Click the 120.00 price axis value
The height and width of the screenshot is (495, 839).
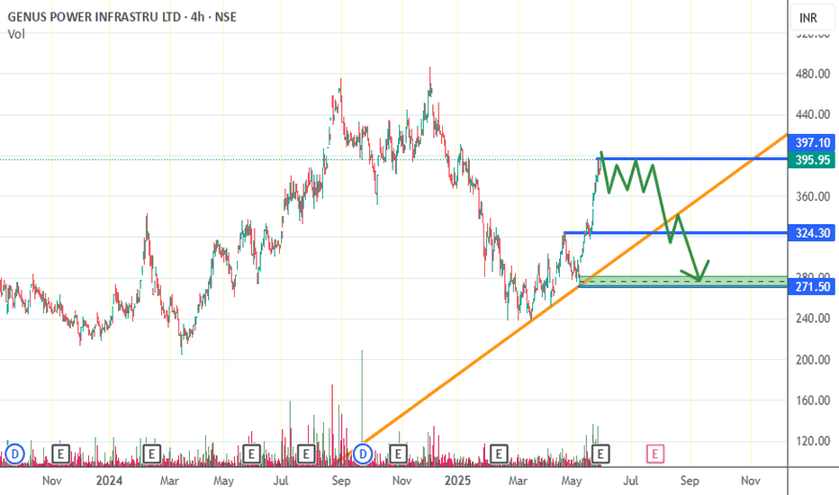click(x=813, y=441)
